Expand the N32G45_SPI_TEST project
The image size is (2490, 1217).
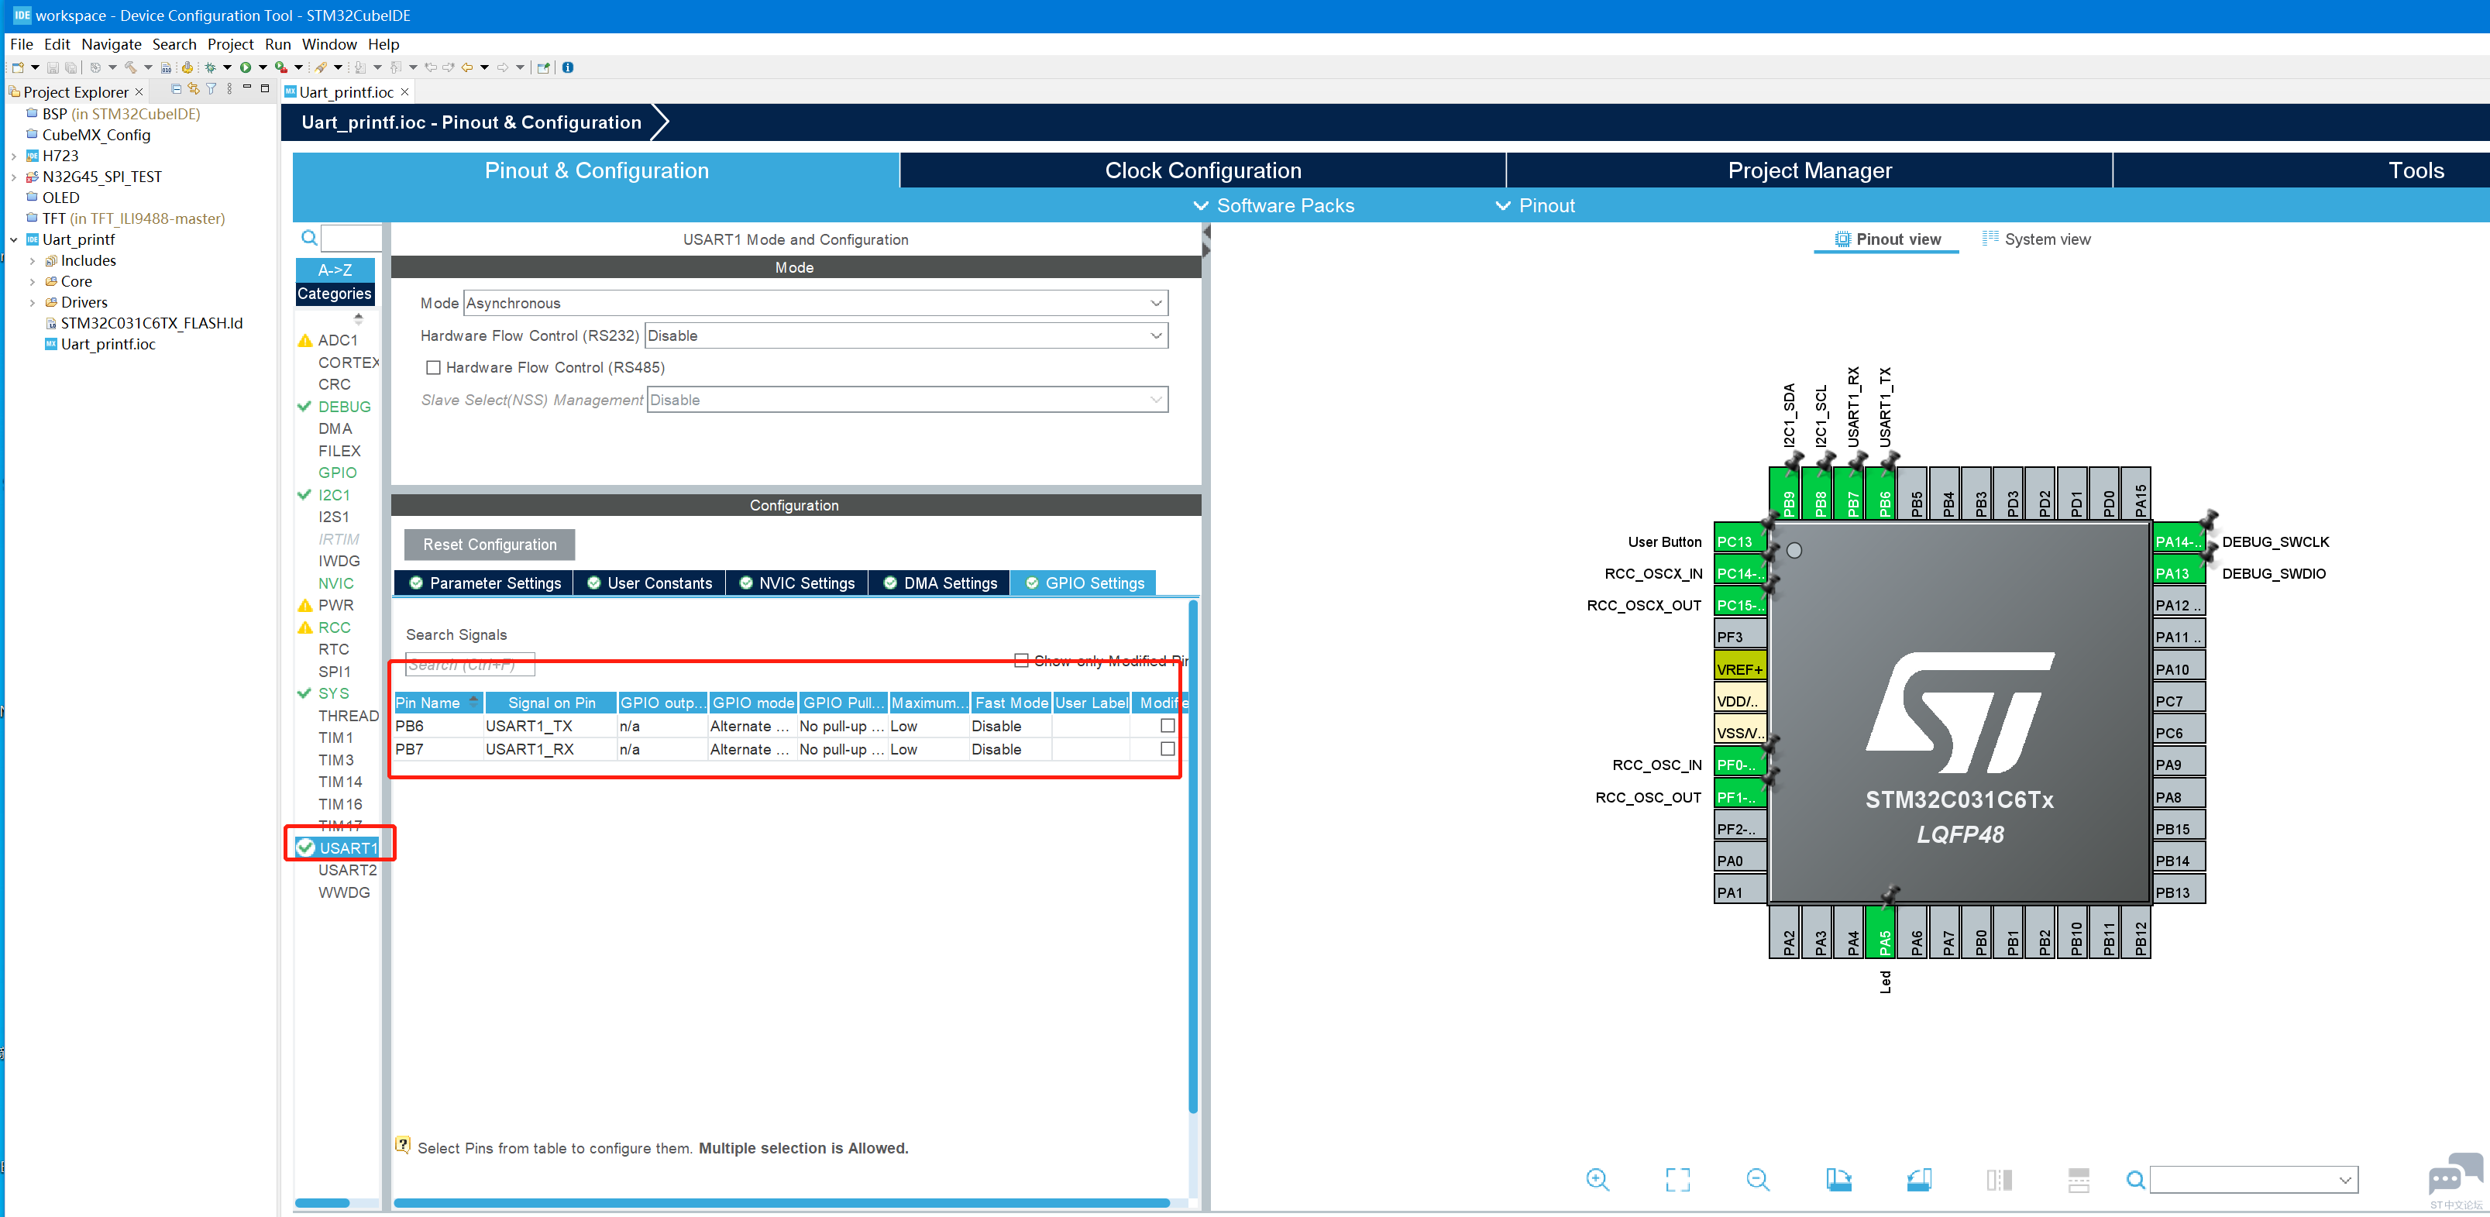(13, 177)
